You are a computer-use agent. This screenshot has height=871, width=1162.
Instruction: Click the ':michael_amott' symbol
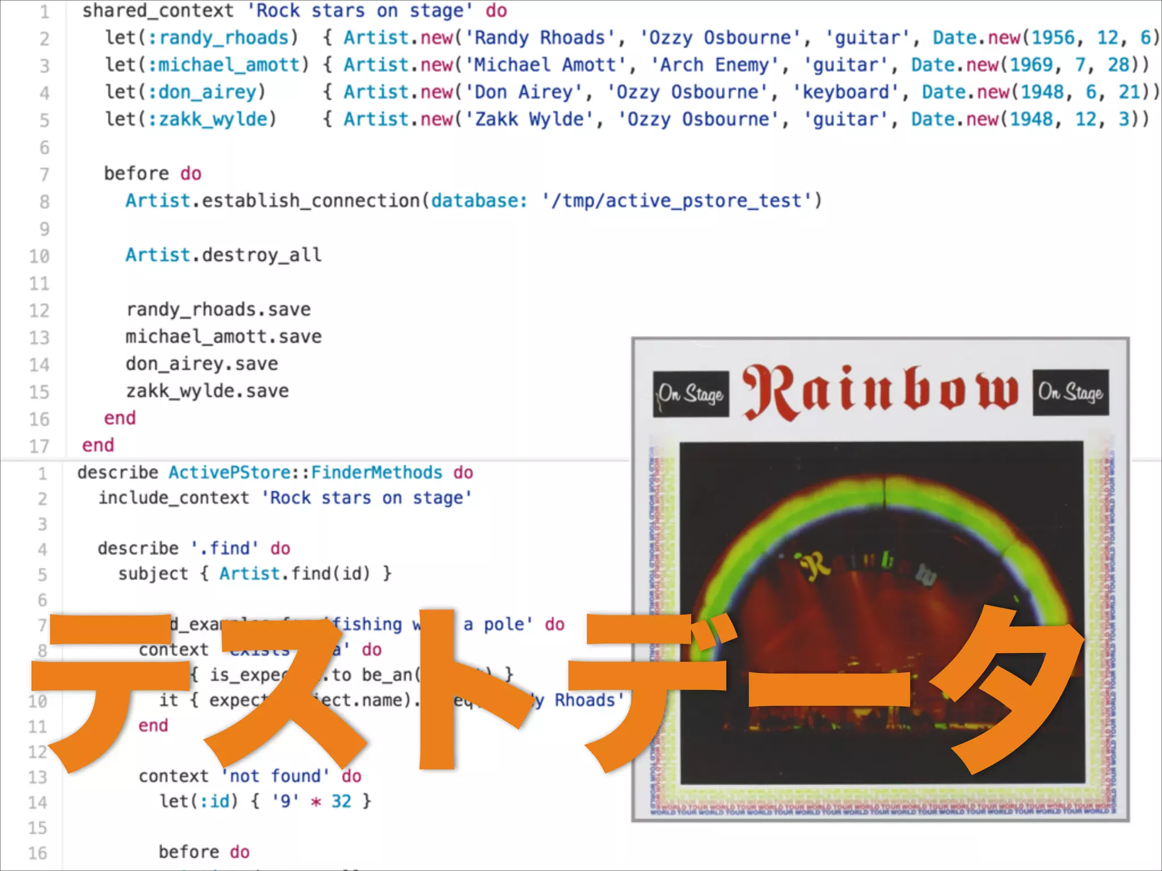coord(224,65)
